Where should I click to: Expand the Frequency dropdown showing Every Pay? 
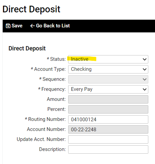point(108,89)
